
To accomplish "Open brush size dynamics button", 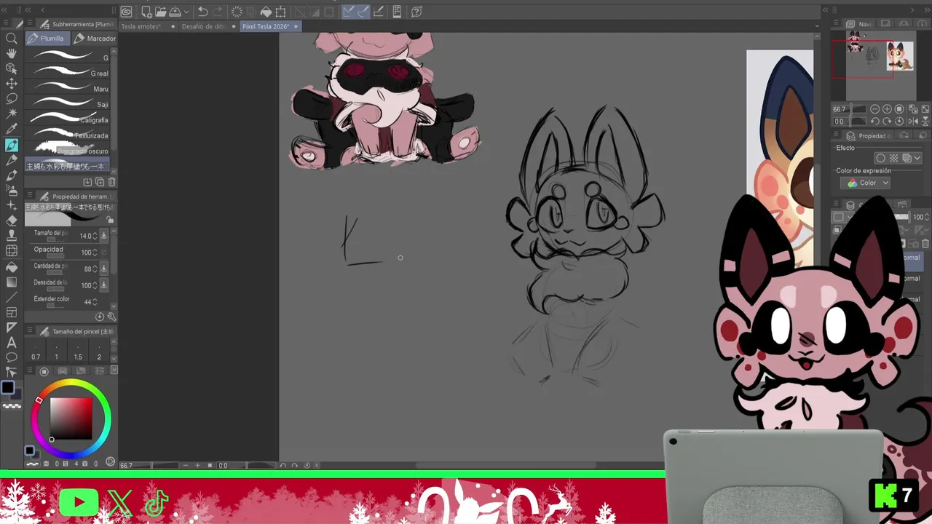I will (103, 236).
